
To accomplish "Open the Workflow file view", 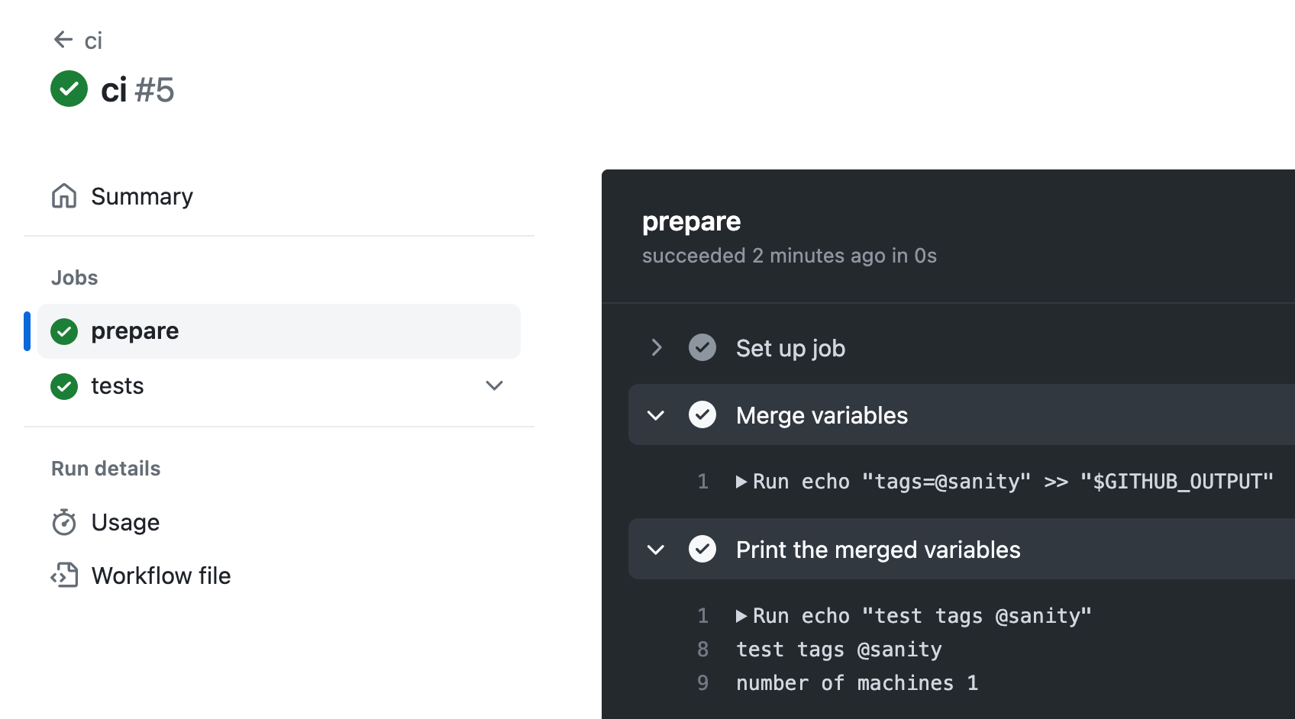I will click(x=161, y=576).
